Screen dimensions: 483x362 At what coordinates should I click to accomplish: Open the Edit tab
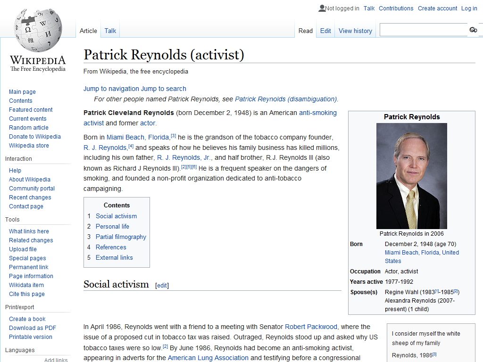(325, 31)
